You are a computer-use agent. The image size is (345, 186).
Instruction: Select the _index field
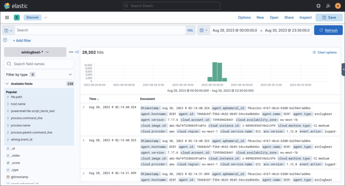15,155
